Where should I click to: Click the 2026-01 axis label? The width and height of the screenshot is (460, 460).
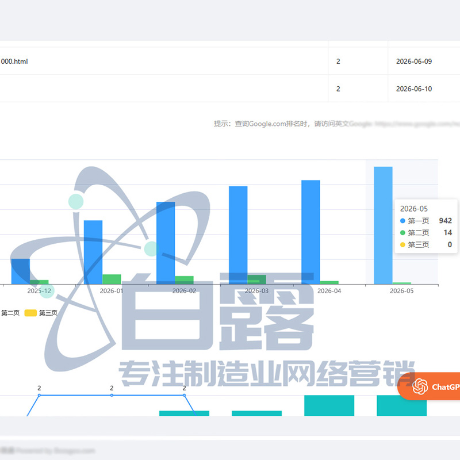(x=112, y=291)
